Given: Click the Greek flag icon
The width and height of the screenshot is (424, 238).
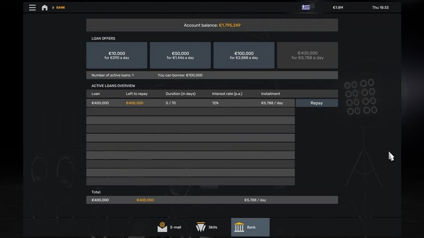Looking at the screenshot, I should [x=306, y=7].
